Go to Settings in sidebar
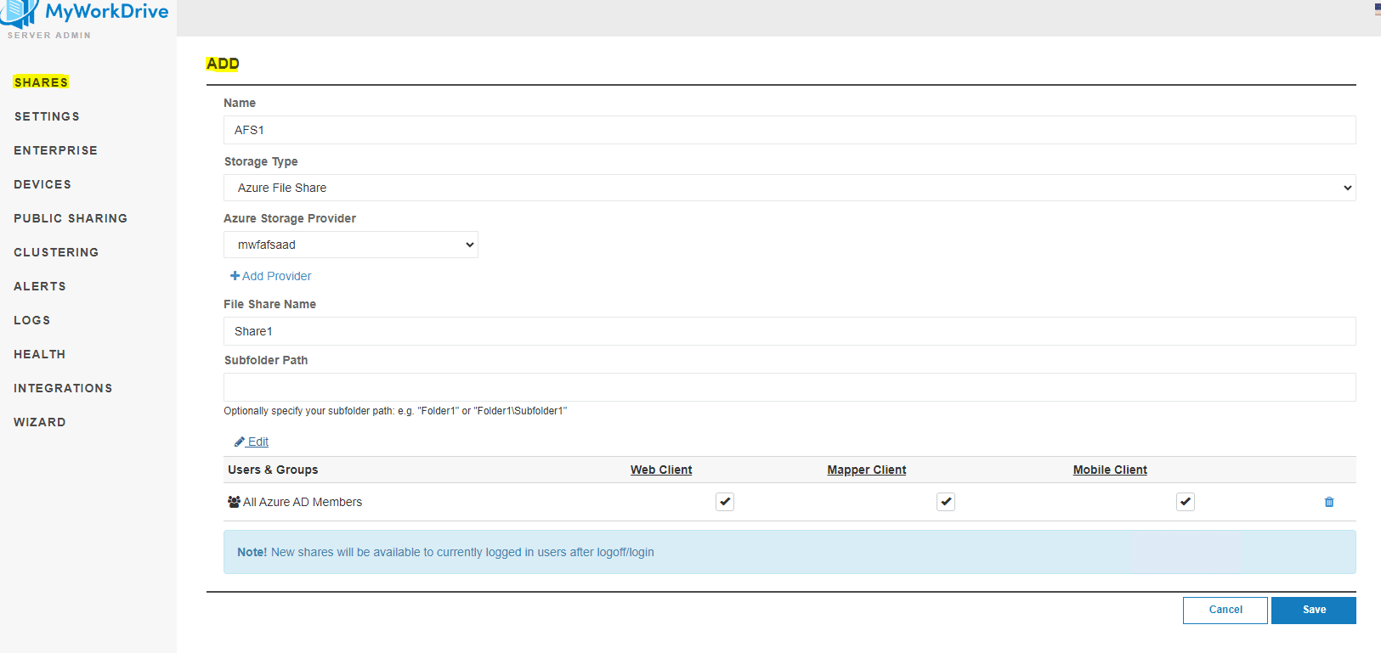Image resolution: width=1381 pixels, height=653 pixels. (x=47, y=116)
